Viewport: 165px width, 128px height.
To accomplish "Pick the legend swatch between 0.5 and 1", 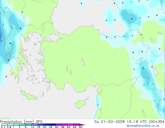I will (x=10, y=125).
